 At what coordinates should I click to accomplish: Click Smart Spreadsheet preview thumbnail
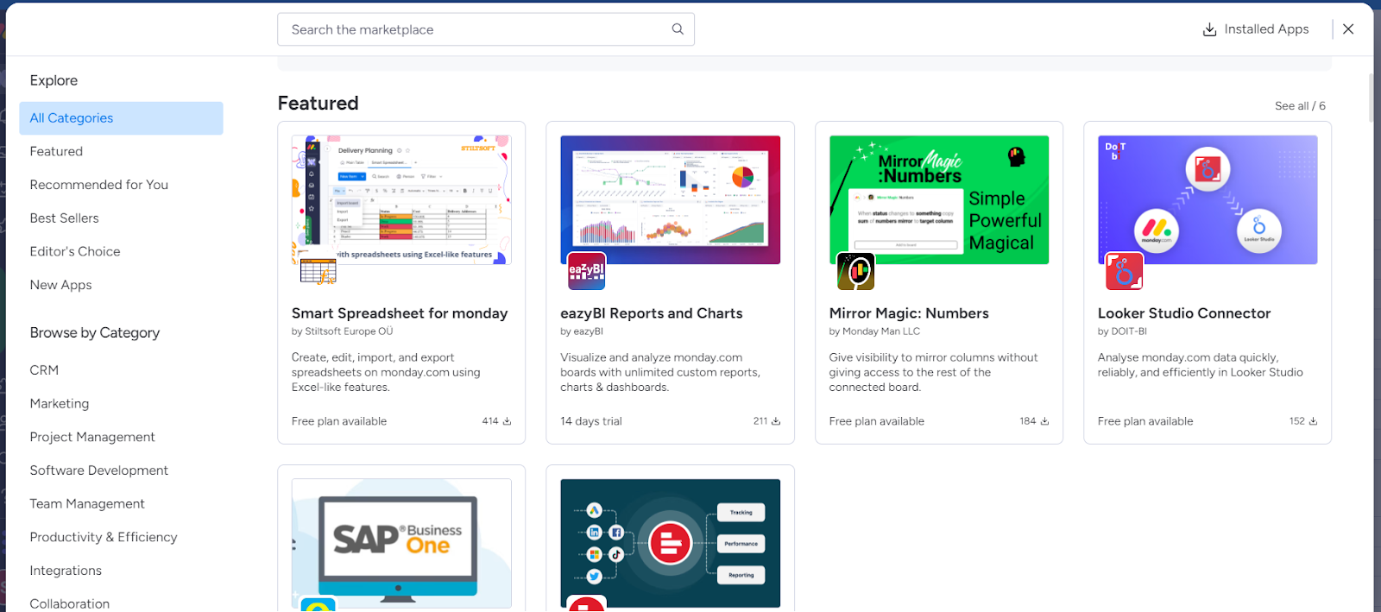point(401,199)
